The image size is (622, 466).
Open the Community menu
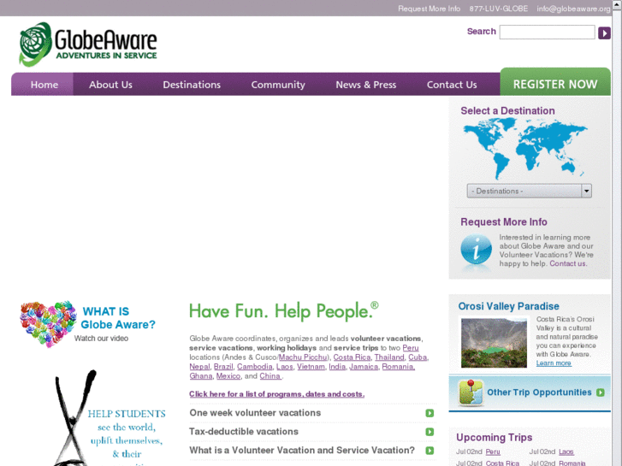(x=278, y=85)
